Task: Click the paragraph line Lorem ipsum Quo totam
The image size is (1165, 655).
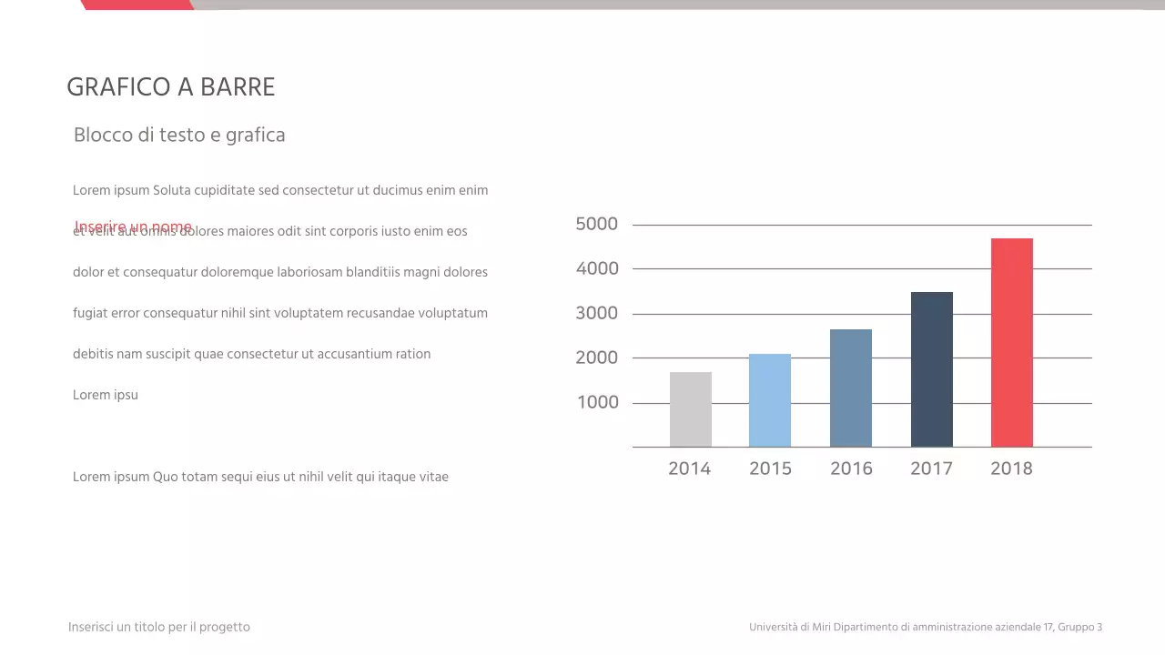Action: click(260, 477)
